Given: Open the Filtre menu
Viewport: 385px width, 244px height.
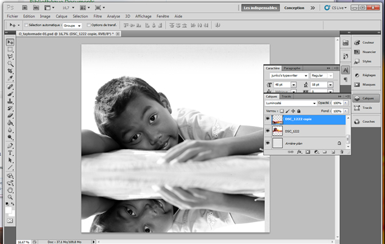Looking at the screenshot, I should (97, 16).
